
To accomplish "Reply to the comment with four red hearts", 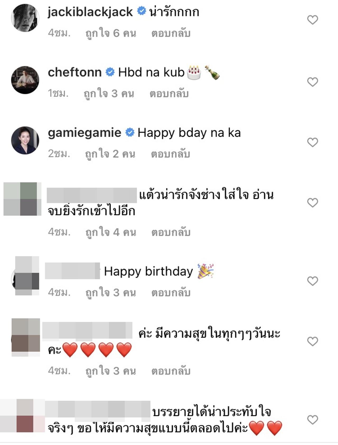I will (x=171, y=371).
